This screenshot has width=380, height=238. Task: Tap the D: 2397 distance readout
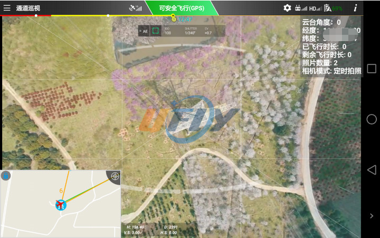170,227
